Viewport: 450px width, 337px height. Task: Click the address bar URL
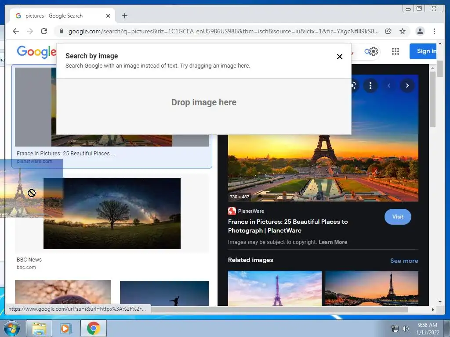[223, 31]
